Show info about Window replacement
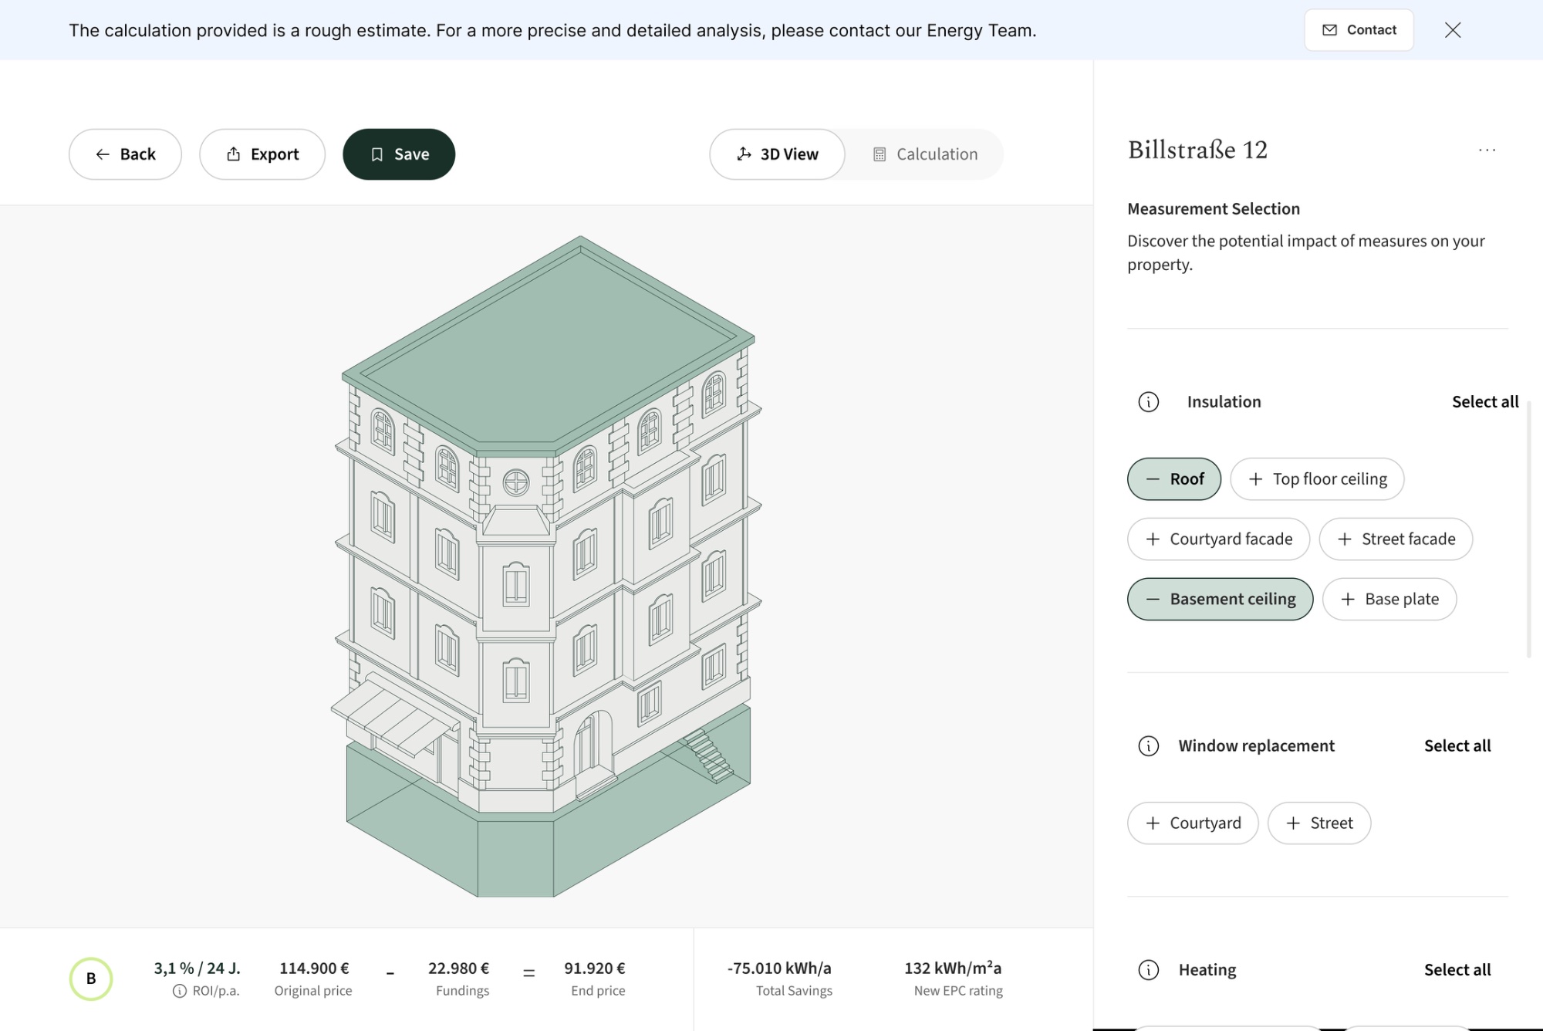Screen dimensions: 1543x1031 [1148, 746]
